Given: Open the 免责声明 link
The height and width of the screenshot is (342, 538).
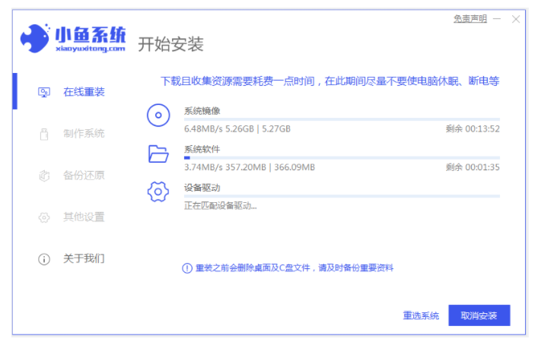Looking at the screenshot, I should click(470, 19).
